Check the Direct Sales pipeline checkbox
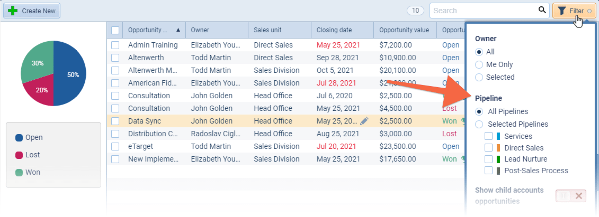Image resolution: width=599 pixels, height=217 pixels. (x=489, y=148)
